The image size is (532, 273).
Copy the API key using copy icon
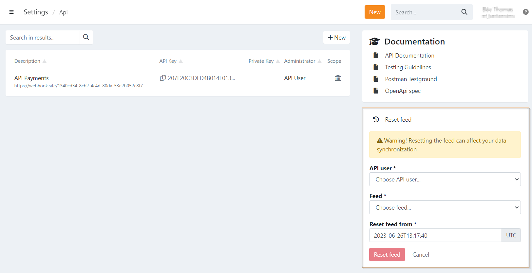coord(162,78)
